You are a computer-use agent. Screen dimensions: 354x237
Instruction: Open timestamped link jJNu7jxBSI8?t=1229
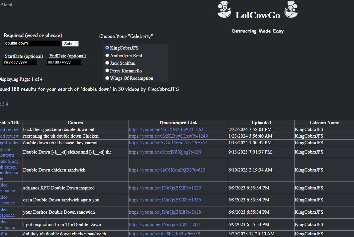(165, 188)
